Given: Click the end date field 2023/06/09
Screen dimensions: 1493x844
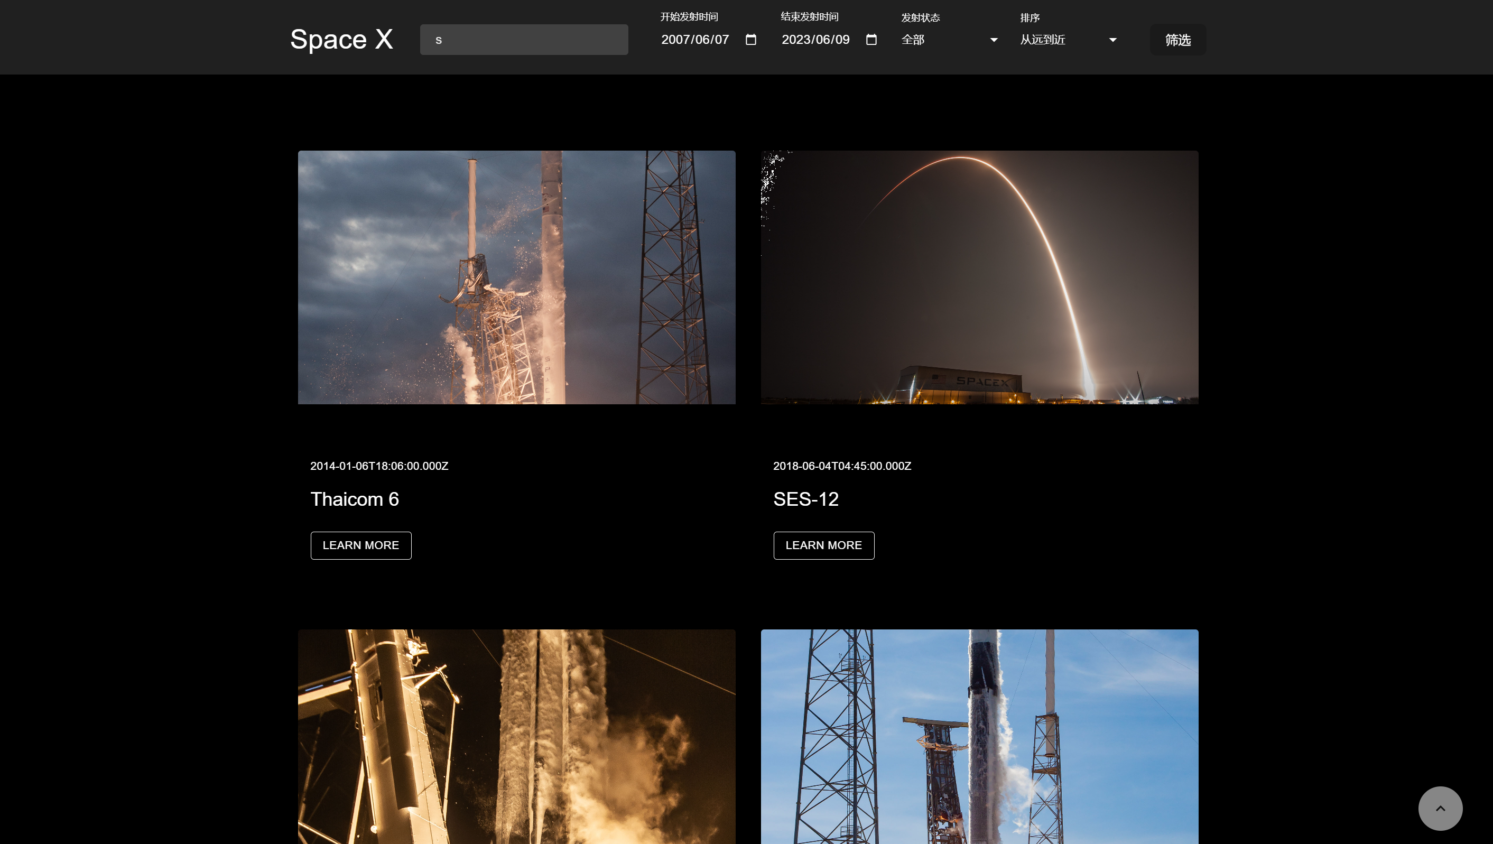Looking at the screenshot, I should pos(815,40).
